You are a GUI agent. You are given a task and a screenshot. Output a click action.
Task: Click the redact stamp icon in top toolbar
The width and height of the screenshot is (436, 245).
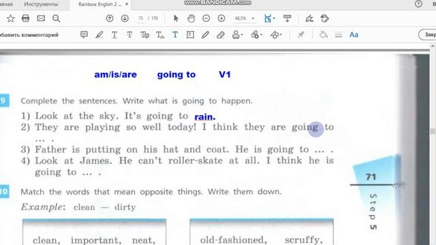(x=324, y=18)
